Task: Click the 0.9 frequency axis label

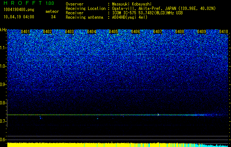Action: coord(3,85)
